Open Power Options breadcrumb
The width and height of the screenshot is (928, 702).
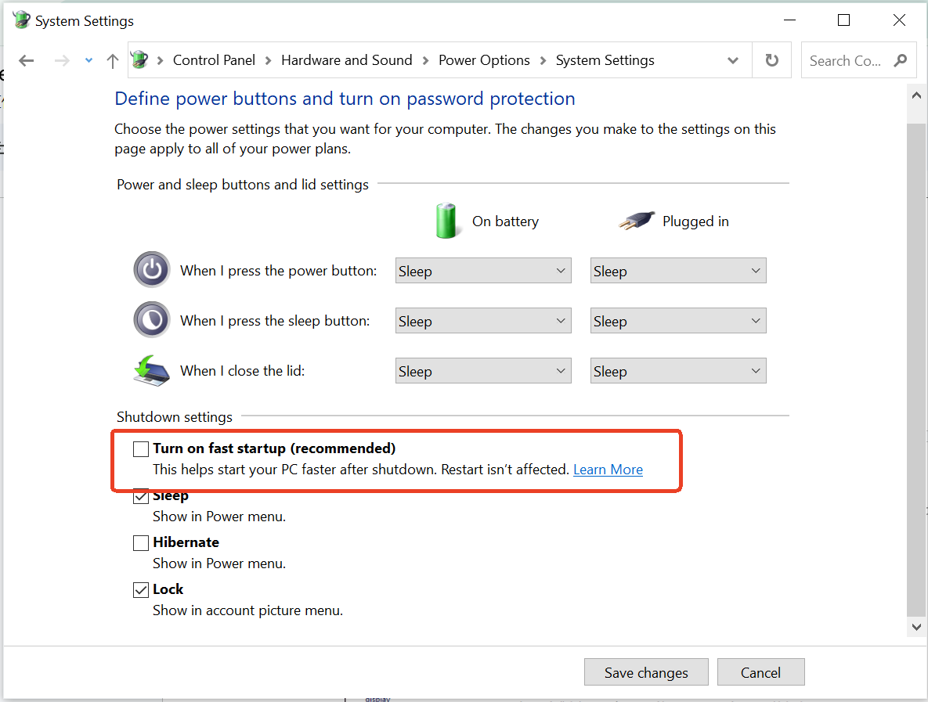[x=483, y=60]
